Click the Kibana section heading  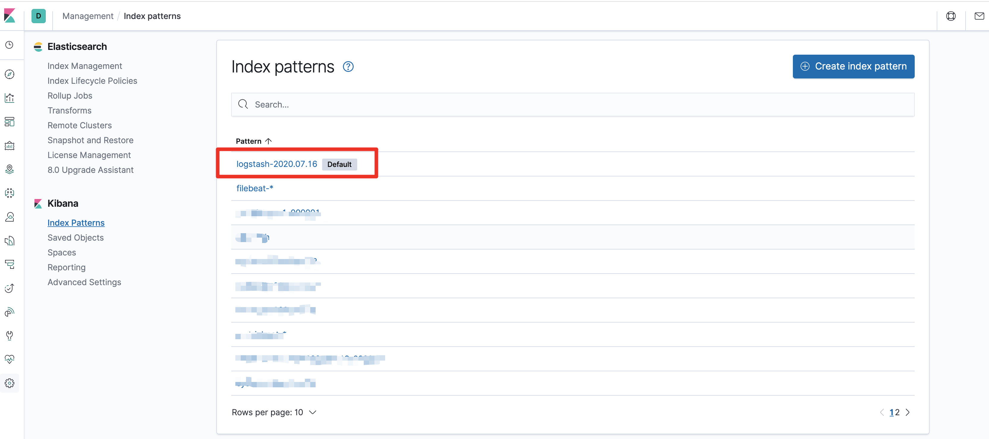pyautogui.click(x=63, y=203)
